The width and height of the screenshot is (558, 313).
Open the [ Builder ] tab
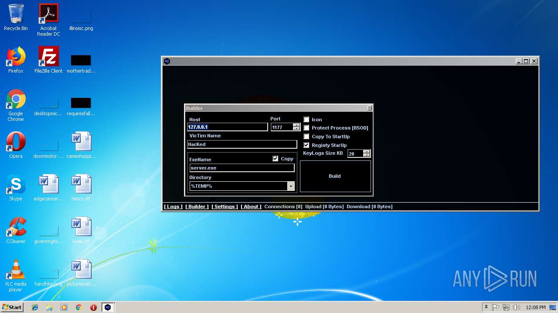tap(197, 207)
